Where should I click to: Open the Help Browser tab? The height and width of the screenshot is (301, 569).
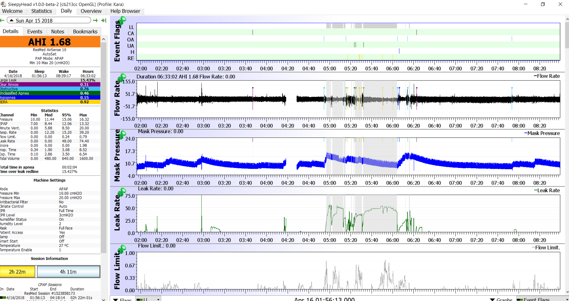tap(125, 11)
